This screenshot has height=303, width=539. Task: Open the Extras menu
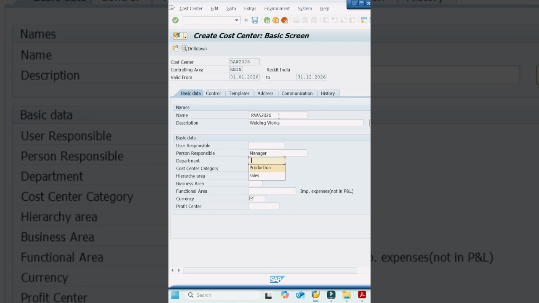250,8
